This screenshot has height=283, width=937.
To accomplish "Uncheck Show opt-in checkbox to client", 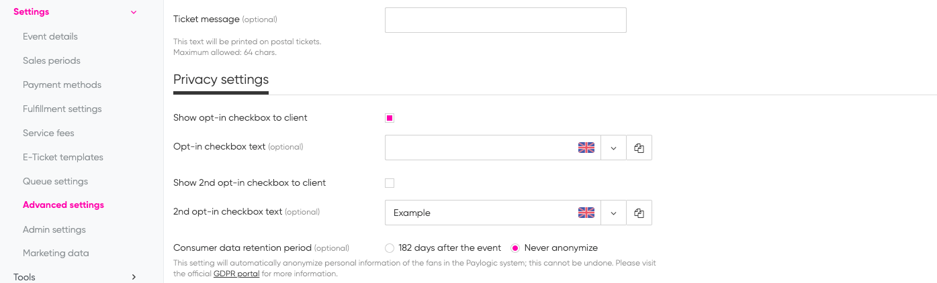I will (390, 118).
